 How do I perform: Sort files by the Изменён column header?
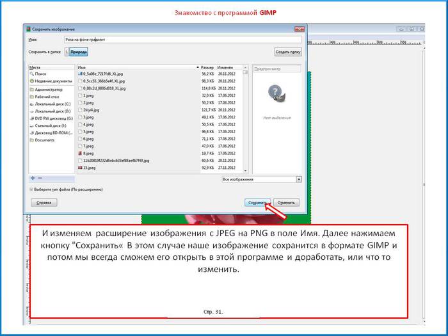coord(229,67)
